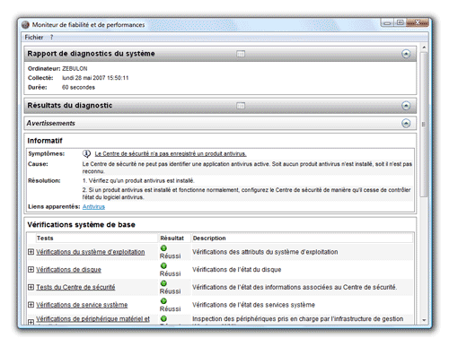Close the Moniteur de fiabilité window
This screenshot has height=347, width=449.
point(418,22)
